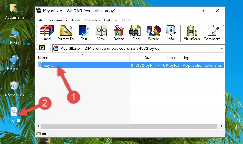Open the Find tool
Viewport: 243px width, 144px height.
(136, 33)
